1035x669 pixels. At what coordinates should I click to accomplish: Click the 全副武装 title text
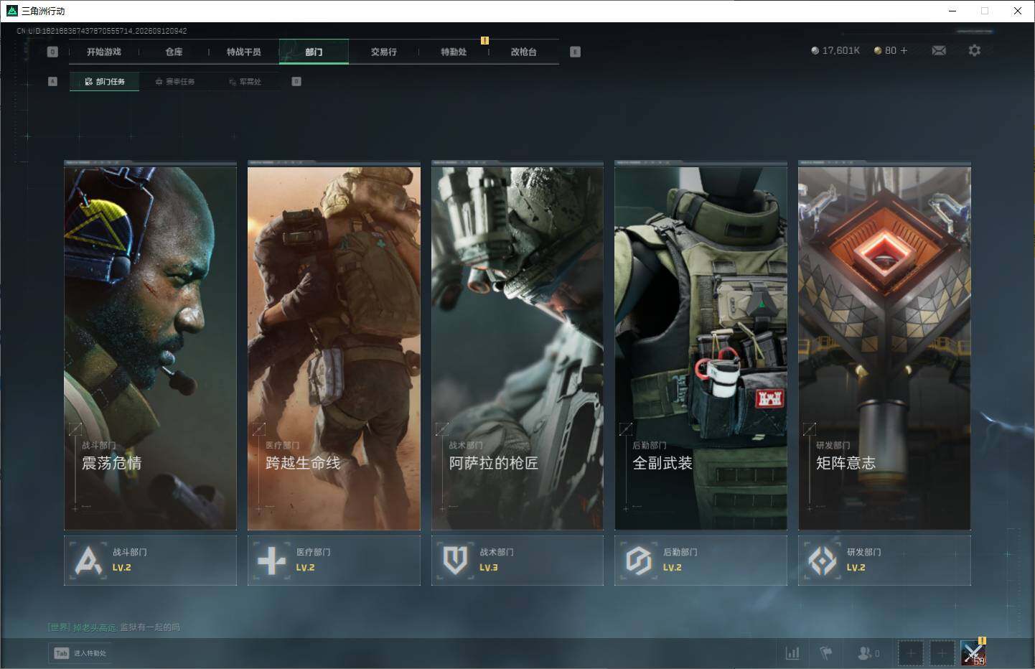pos(662,463)
